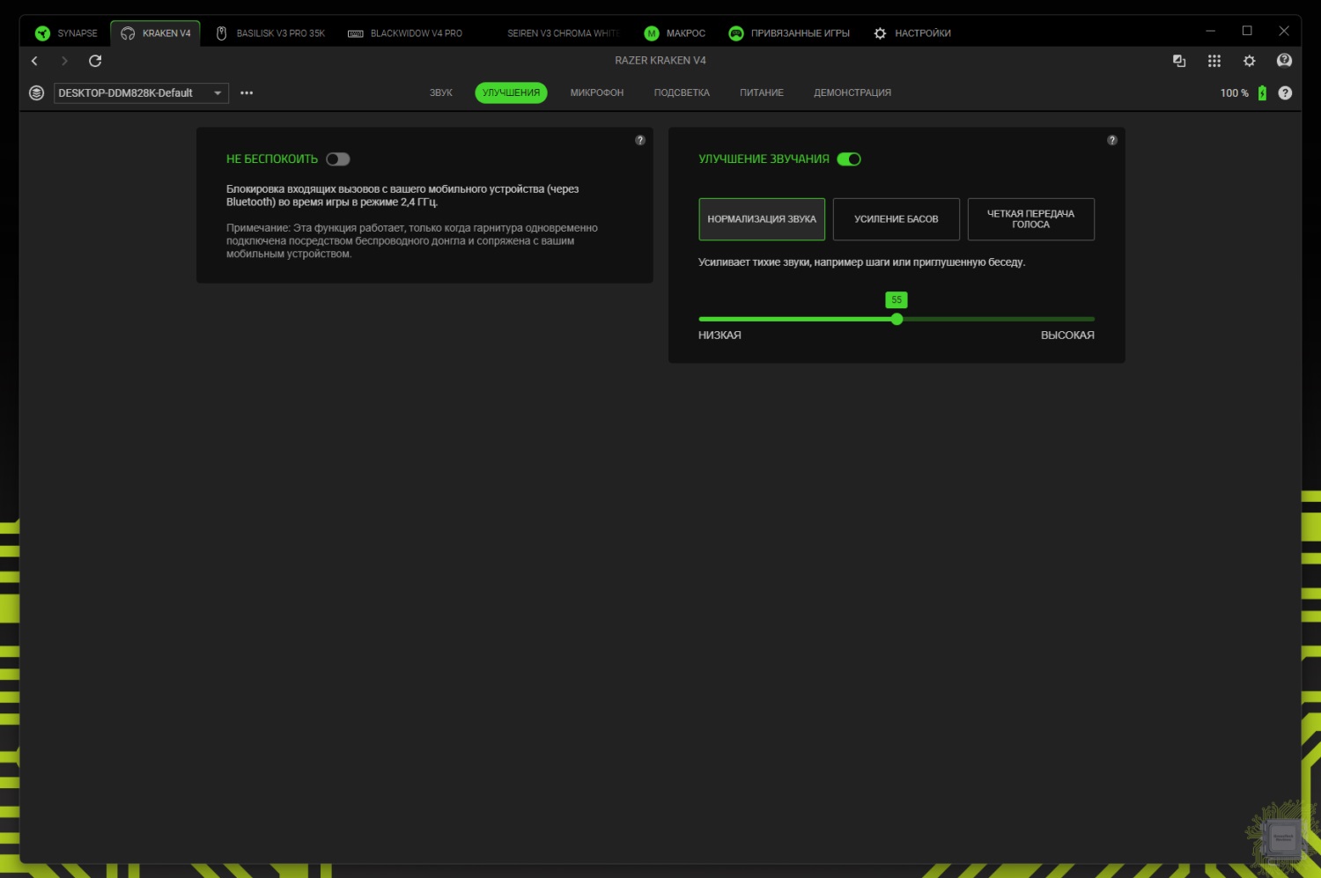This screenshot has height=878, width=1321.
Task: Click the Razer Synapse logo icon
Action: pyautogui.click(x=42, y=33)
